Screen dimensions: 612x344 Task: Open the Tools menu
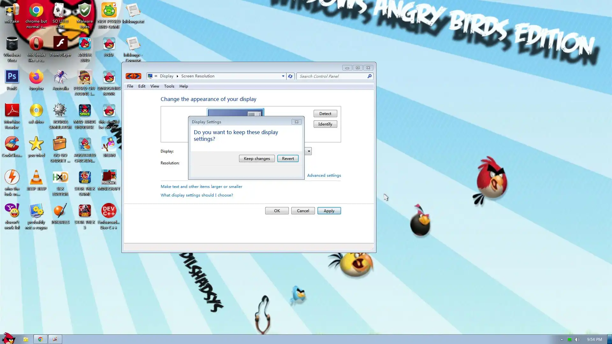click(169, 86)
